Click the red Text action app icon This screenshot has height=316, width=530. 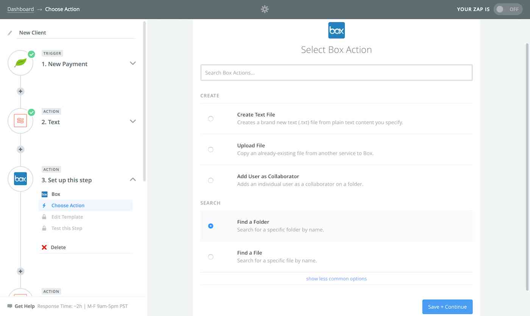[x=20, y=121]
